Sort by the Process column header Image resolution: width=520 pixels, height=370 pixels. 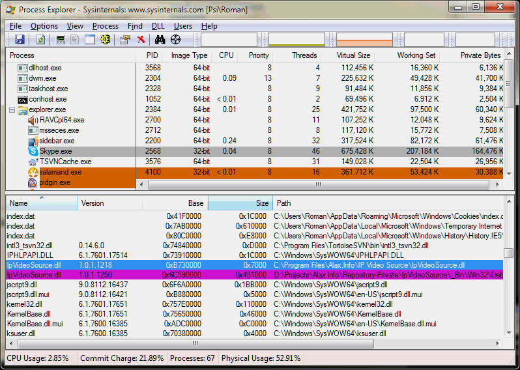71,55
